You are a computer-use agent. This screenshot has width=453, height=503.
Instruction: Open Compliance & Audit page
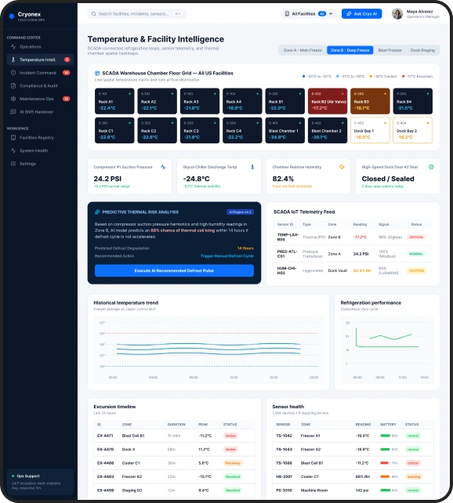40,85
